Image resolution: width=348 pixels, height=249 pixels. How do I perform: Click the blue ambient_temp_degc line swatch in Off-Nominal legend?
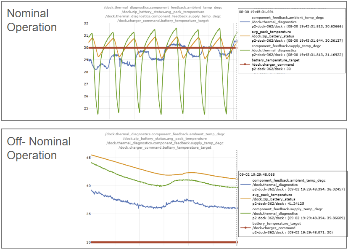pos(246,184)
